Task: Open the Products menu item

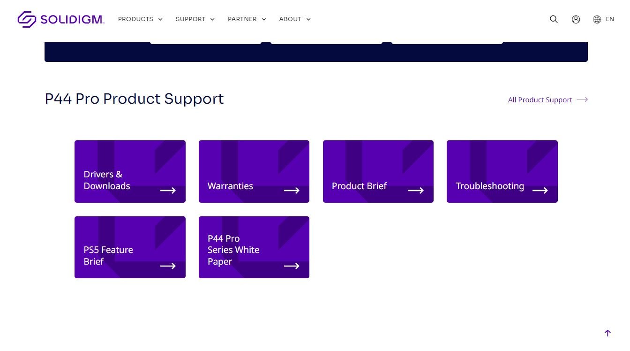Action: point(135,19)
